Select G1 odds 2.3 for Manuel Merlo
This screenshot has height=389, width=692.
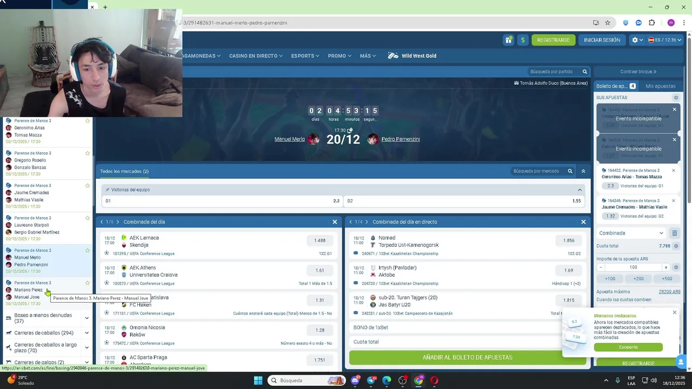(222, 201)
